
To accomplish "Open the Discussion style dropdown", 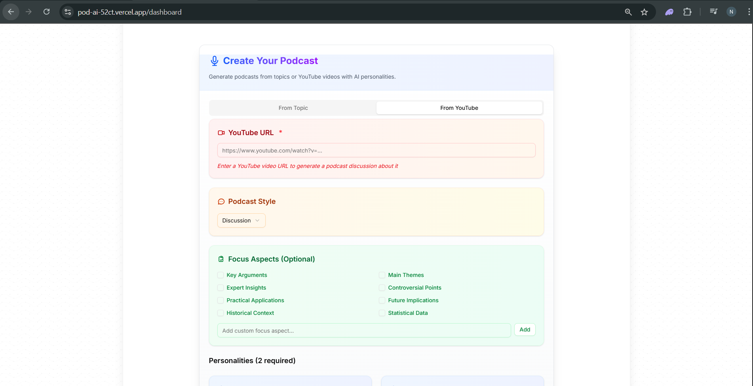I will [x=241, y=220].
